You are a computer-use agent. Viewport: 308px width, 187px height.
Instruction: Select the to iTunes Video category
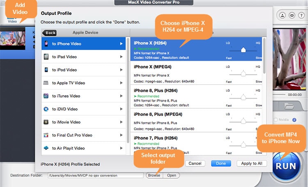(83, 96)
